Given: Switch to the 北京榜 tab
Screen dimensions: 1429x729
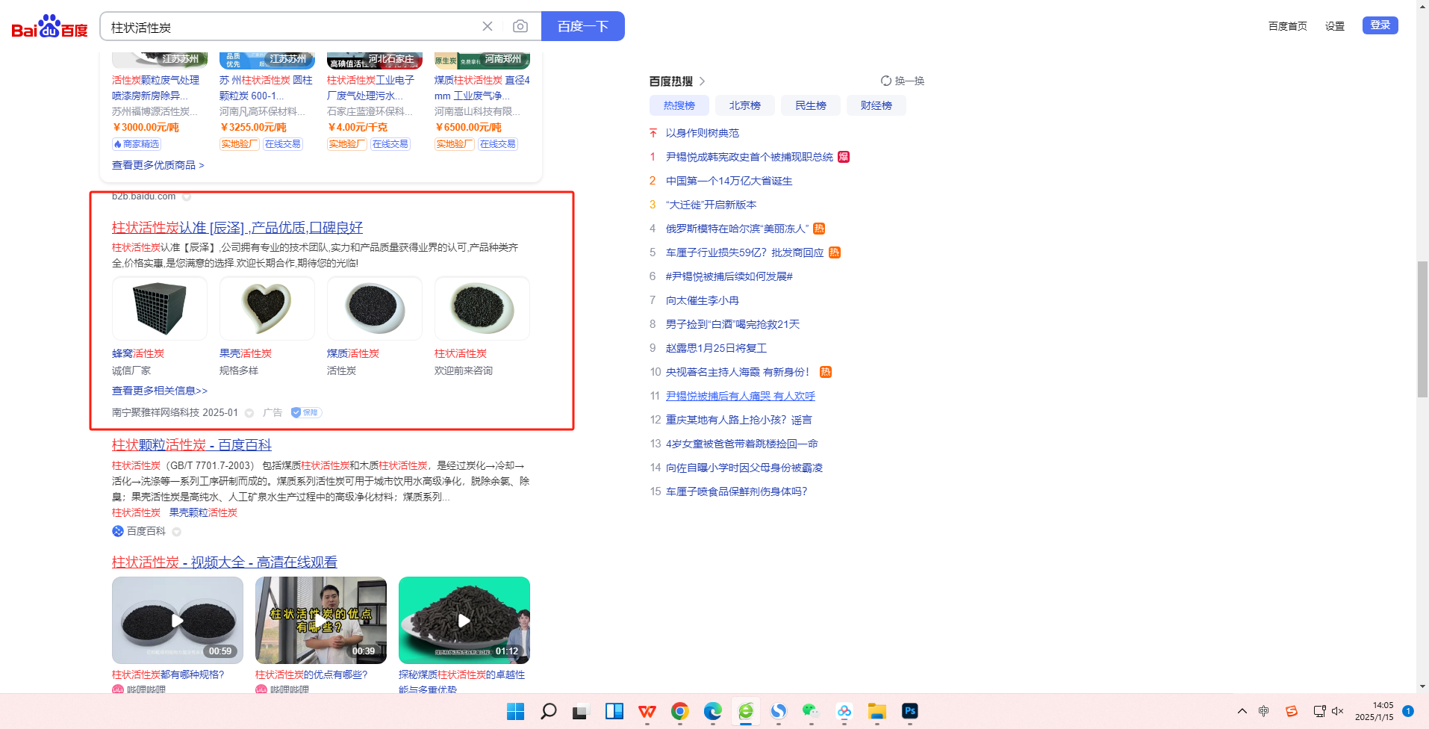Looking at the screenshot, I should (x=744, y=106).
